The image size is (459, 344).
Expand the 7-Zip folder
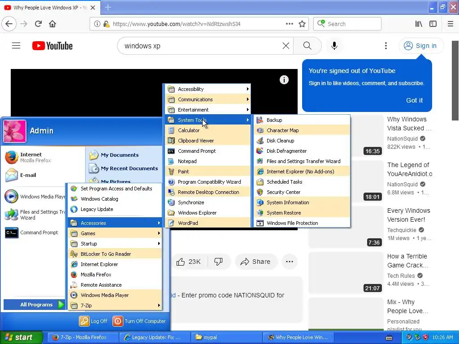point(115,305)
